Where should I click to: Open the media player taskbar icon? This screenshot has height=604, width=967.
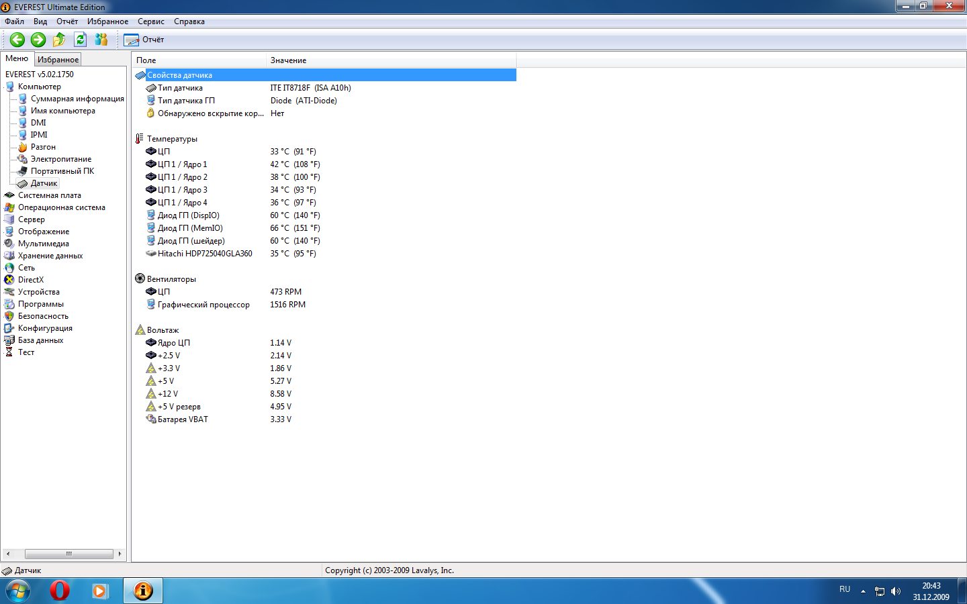click(x=100, y=591)
